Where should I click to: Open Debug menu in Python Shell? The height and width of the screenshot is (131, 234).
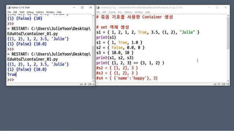pos(30,12)
